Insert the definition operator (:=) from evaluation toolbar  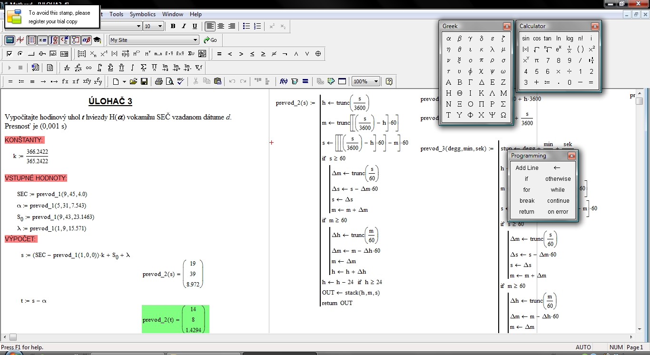(21, 81)
